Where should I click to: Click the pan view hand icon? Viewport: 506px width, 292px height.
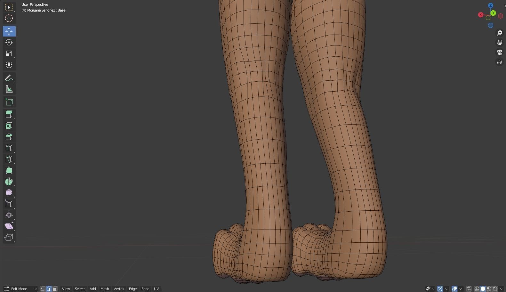point(500,43)
